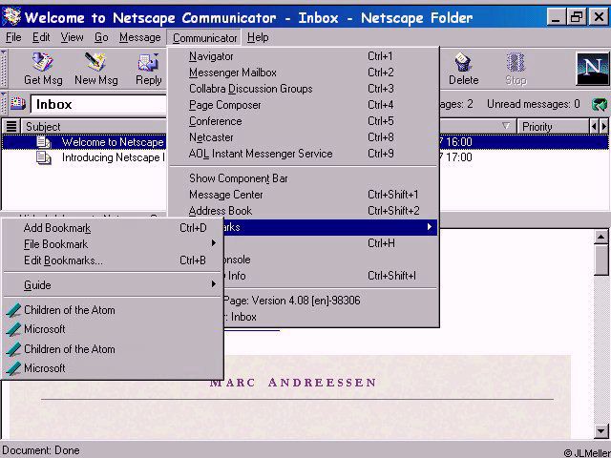Click the threading icon left of Subject
611x458 pixels.
click(x=11, y=126)
